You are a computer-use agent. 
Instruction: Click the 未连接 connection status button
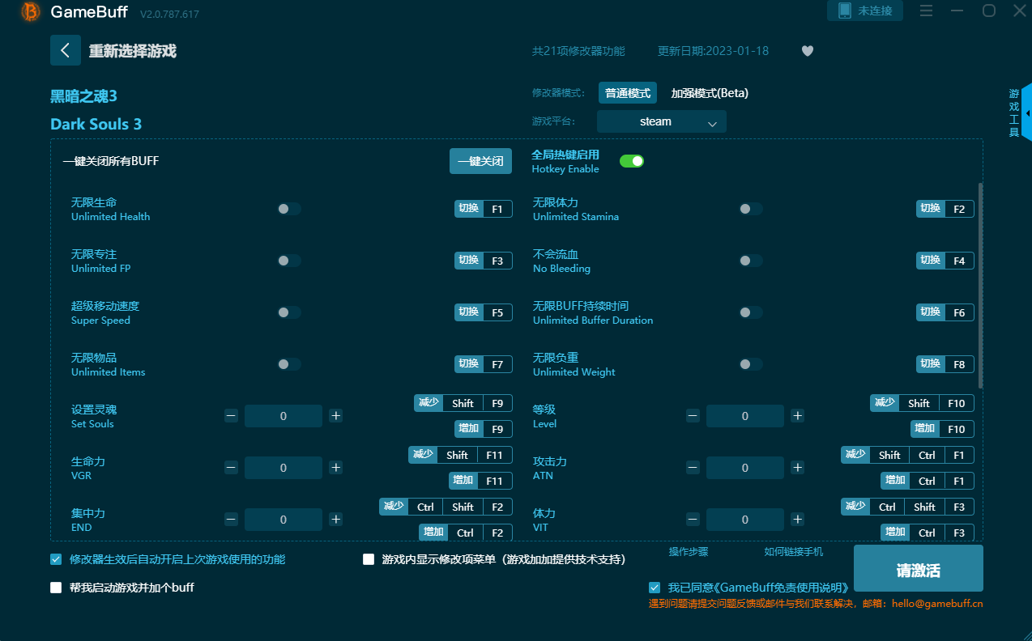click(865, 11)
